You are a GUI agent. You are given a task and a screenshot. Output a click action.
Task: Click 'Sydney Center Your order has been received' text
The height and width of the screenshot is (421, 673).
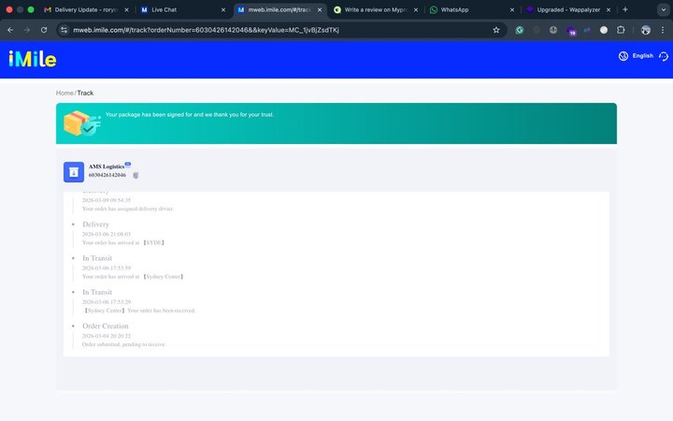point(139,311)
